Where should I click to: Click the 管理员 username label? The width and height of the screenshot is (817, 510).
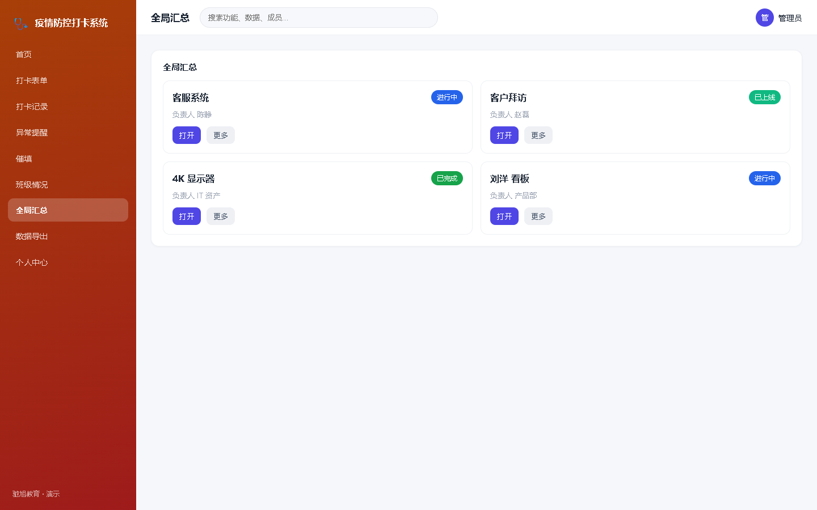tap(790, 18)
